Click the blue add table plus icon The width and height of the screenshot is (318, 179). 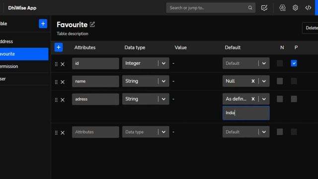pyautogui.click(x=43, y=24)
